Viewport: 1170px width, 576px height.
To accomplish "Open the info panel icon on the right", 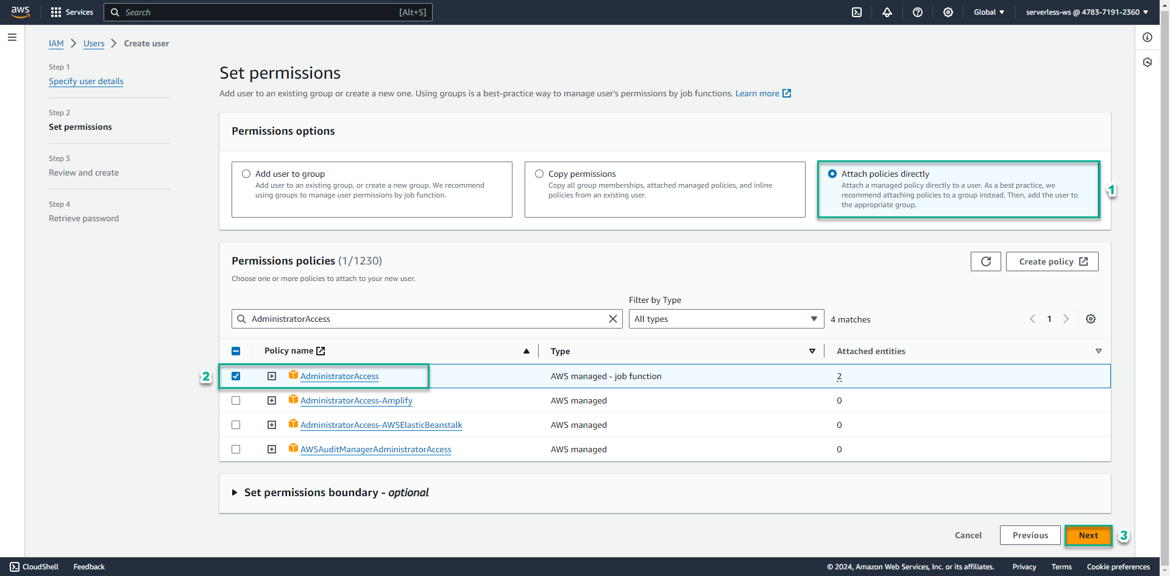I will click(1147, 37).
